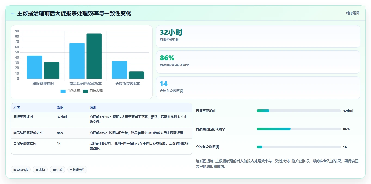Click the blue 周报整理耗时 bar in chart

click(35, 67)
